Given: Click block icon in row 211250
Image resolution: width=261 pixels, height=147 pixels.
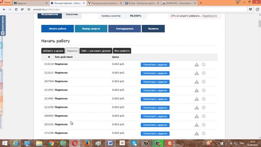Looking at the screenshot, I should point(203,108).
